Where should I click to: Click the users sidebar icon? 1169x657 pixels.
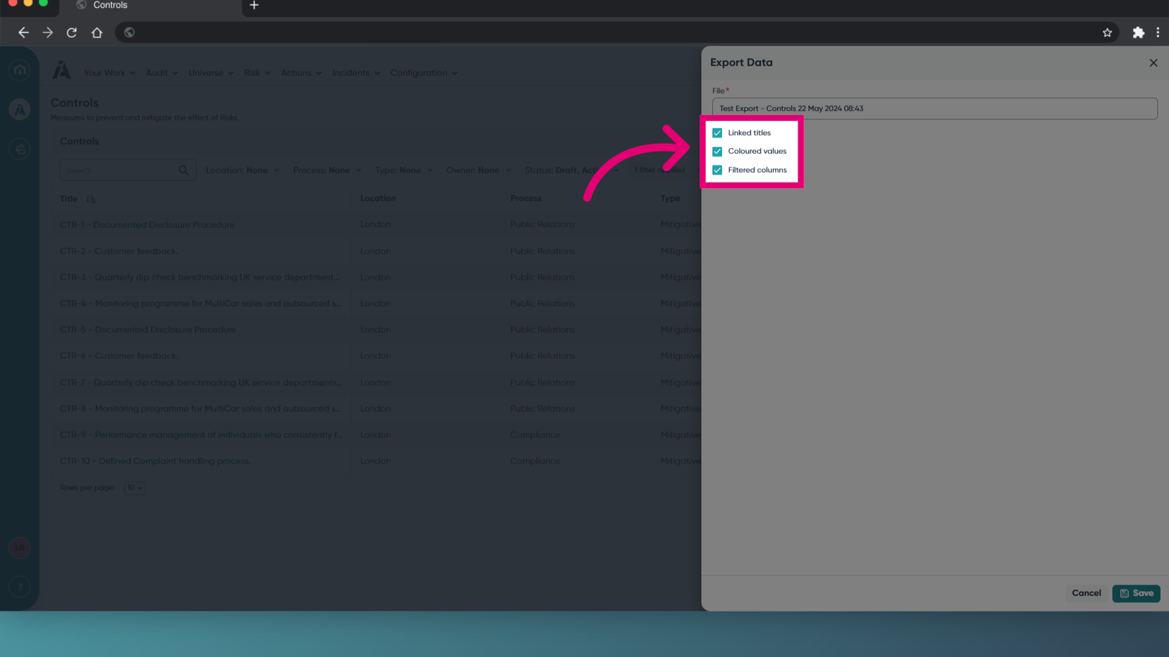pos(20,149)
